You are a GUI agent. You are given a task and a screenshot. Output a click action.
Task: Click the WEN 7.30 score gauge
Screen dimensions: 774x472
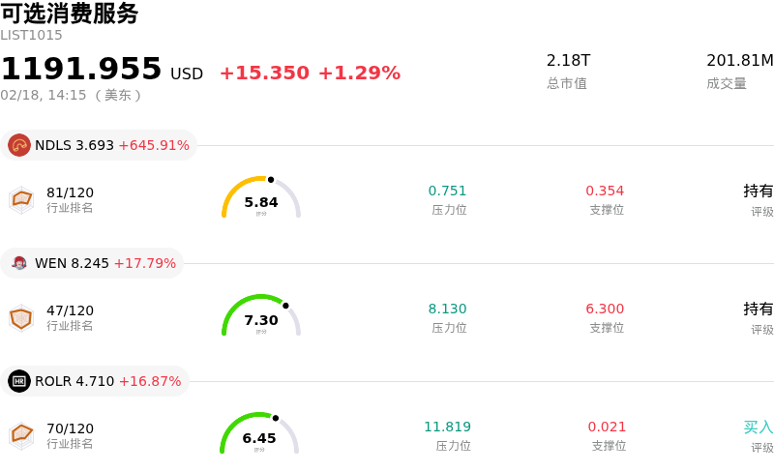tap(261, 316)
